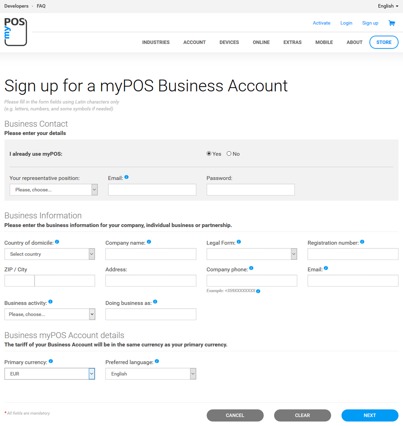403x426 pixels.
Task: Open ABOUT menu
Action: [354, 42]
